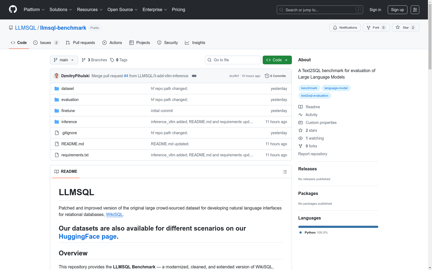This screenshot has width=432, height=270.
Task: Open the Pull requests tab
Action: [x=80, y=43]
